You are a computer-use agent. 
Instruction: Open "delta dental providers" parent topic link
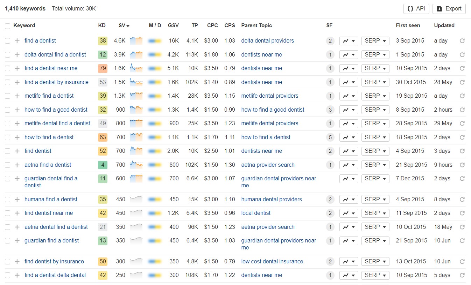point(267,41)
